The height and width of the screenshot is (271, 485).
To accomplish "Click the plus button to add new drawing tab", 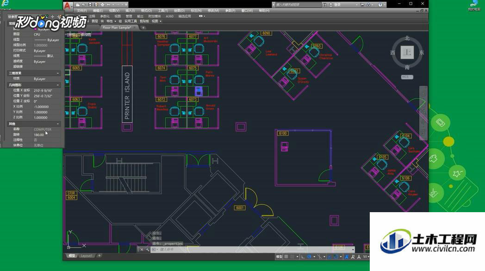I will 143,28.
